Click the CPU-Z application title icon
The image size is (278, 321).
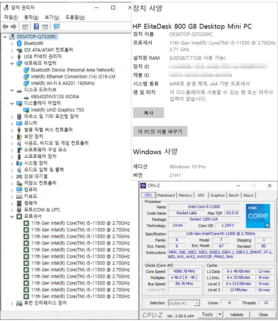pyautogui.click(x=143, y=186)
